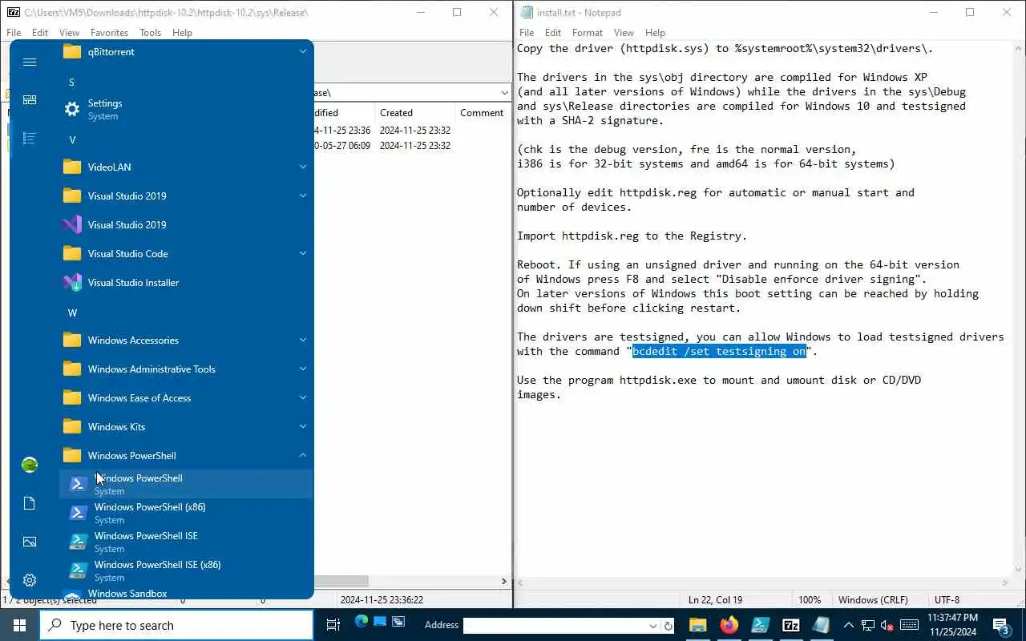Select the all apps list icon in Start
This screenshot has width=1026, height=641.
[30, 139]
